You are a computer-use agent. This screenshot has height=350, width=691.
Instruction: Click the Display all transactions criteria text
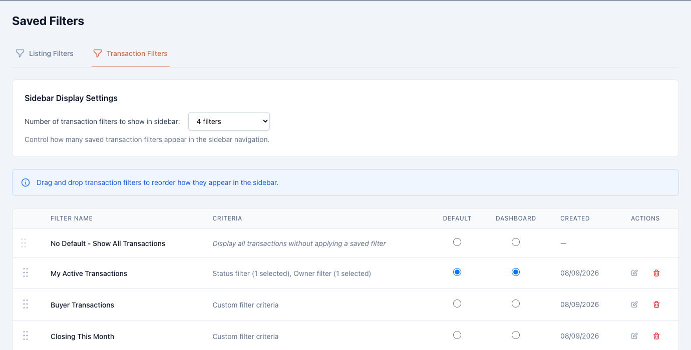(x=299, y=243)
